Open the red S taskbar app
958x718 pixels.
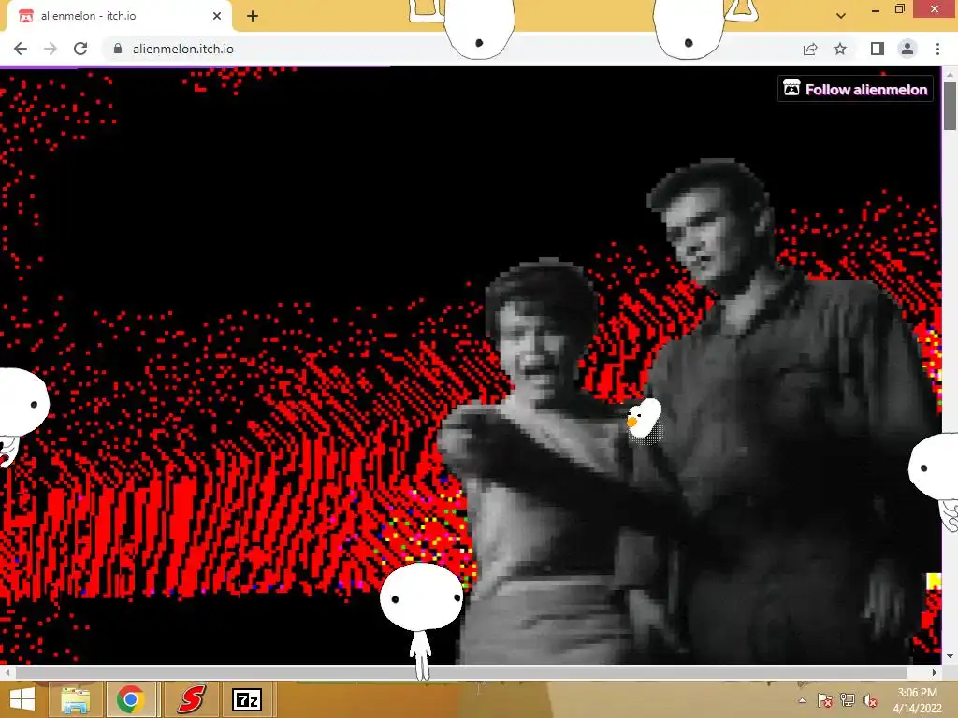[x=191, y=699]
